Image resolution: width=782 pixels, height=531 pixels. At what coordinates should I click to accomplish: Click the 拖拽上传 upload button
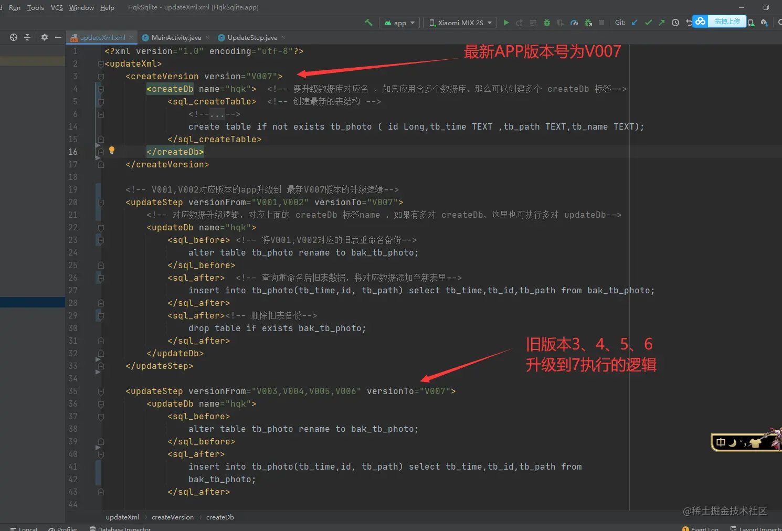[x=727, y=21]
